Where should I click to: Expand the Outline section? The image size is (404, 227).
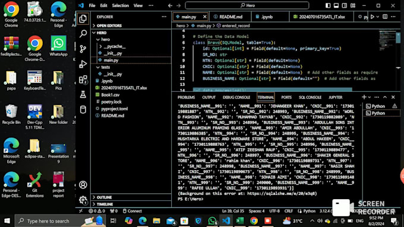(131, 197)
